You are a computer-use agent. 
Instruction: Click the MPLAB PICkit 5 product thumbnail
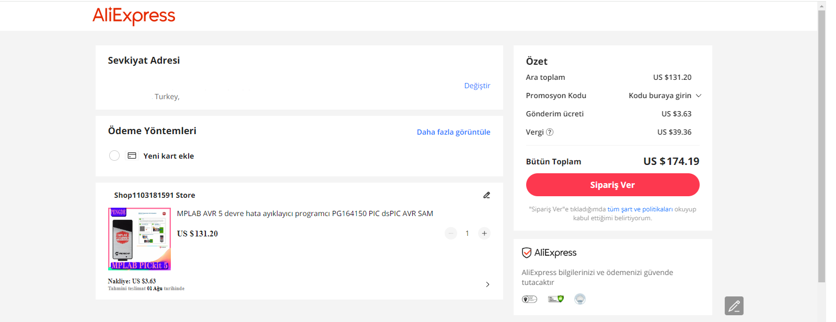(x=140, y=239)
